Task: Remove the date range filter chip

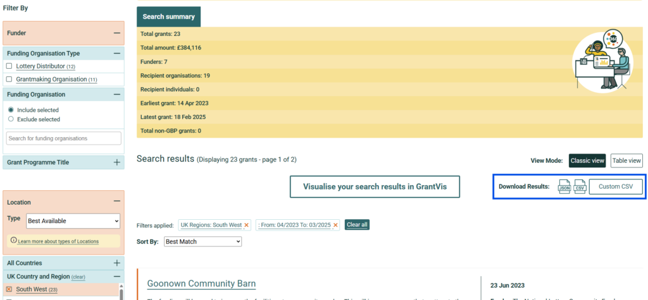Action: [x=335, y=225]
